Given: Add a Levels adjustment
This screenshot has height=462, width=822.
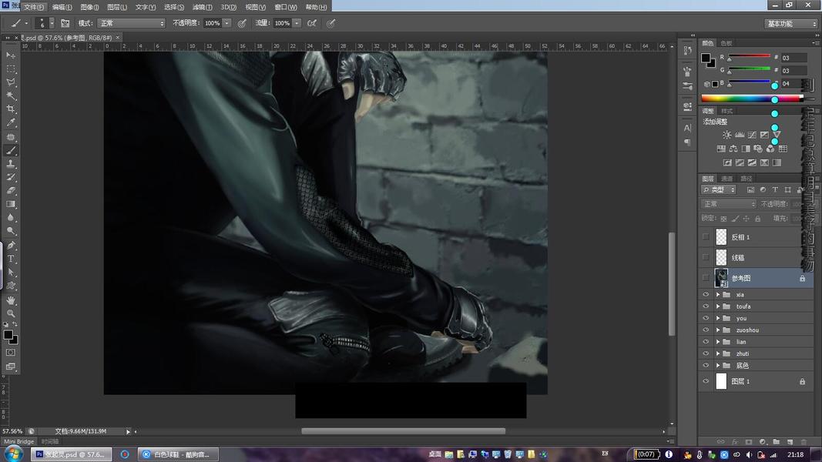Looking at the screenshot, I should tap(740, 136).
